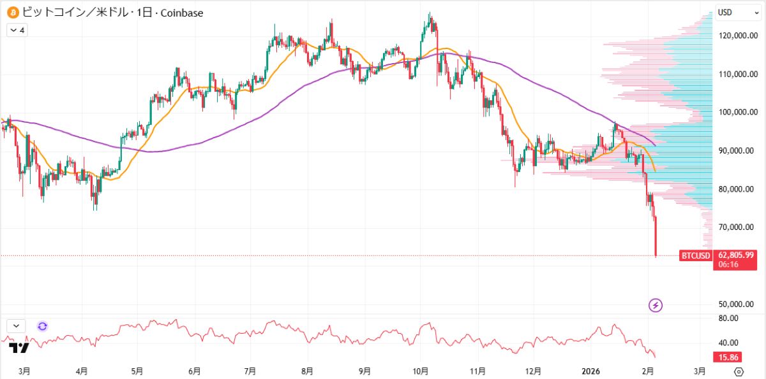766x379 pixels.
Task: Click the 62,805.99 current price label
Action: tap(736, 255)
